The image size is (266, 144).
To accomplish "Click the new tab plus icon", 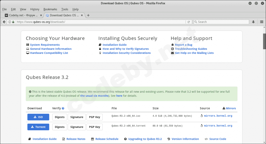I will [x=88, y=15].
